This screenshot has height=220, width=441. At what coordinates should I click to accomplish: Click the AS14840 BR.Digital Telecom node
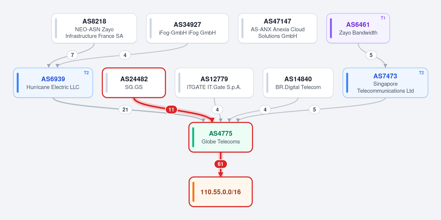coord(298,83)
